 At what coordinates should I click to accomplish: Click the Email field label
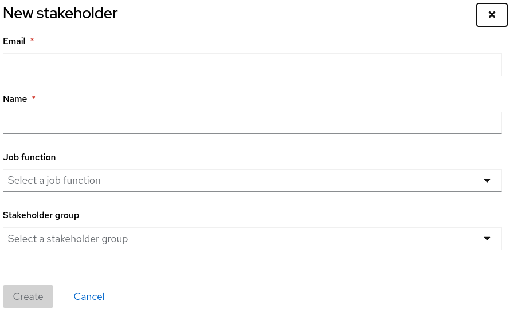point(14,41)
